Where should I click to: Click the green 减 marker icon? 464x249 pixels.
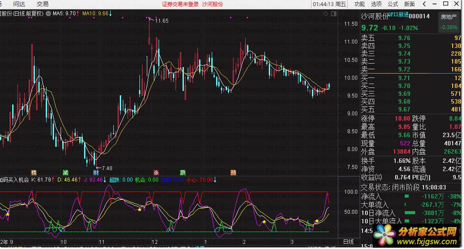click(x=65, y=172)
